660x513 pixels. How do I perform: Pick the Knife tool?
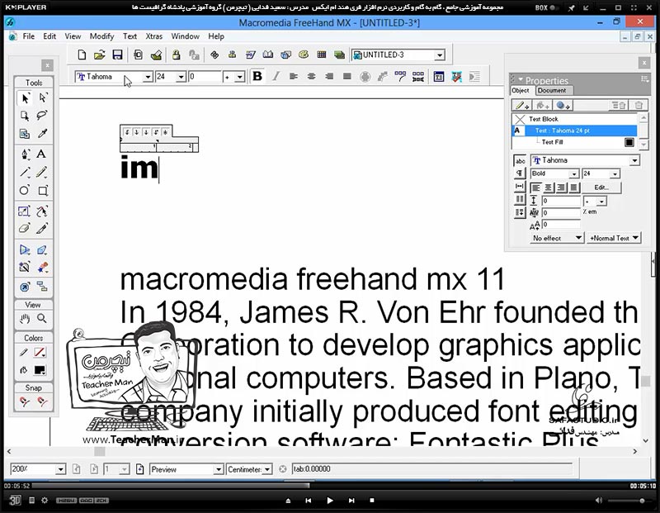point(42,229)
